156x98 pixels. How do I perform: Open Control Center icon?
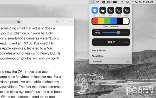[128, 2]
